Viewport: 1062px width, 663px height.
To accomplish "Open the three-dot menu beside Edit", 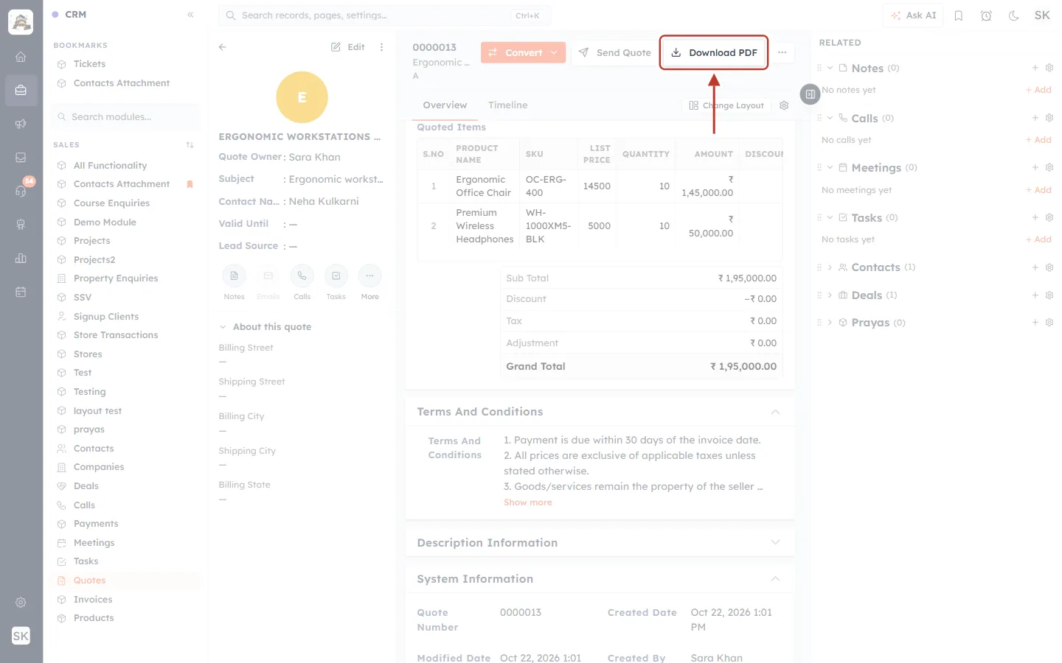I will point(381,47).
